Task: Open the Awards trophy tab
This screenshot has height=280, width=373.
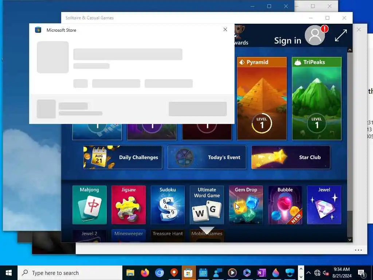Action: click(241, 35)
